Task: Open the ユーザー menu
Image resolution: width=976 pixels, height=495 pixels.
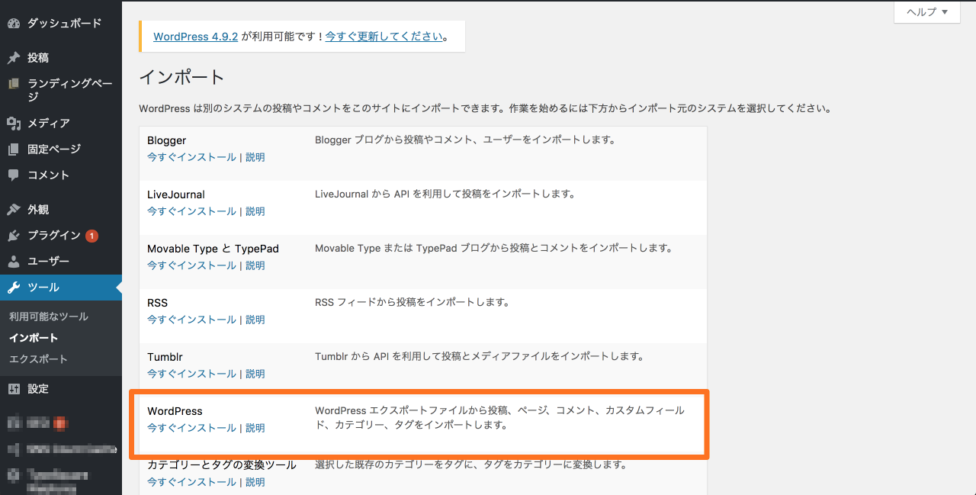Action: (61, 261)
